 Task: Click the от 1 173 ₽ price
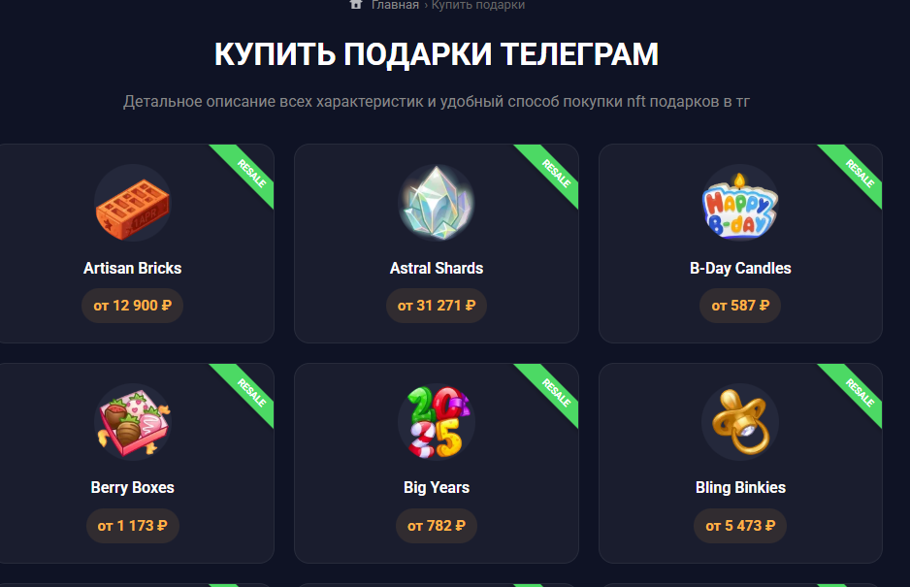pos(132,526)
